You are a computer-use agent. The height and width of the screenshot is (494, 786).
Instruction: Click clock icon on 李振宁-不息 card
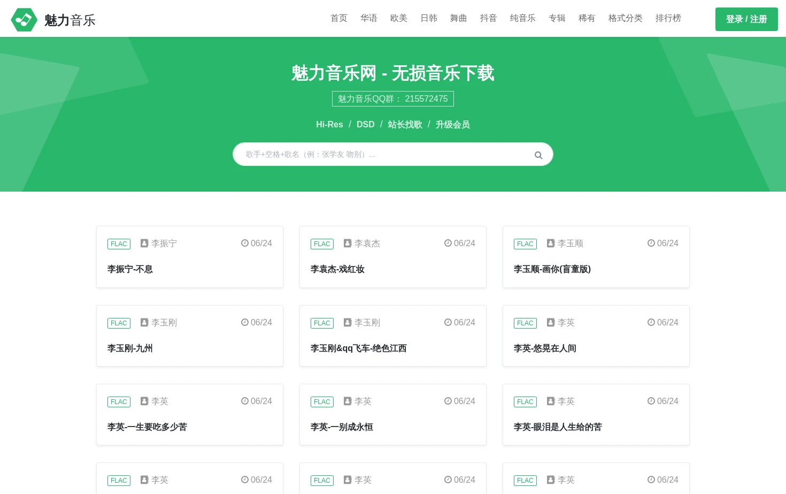(245, 243)
